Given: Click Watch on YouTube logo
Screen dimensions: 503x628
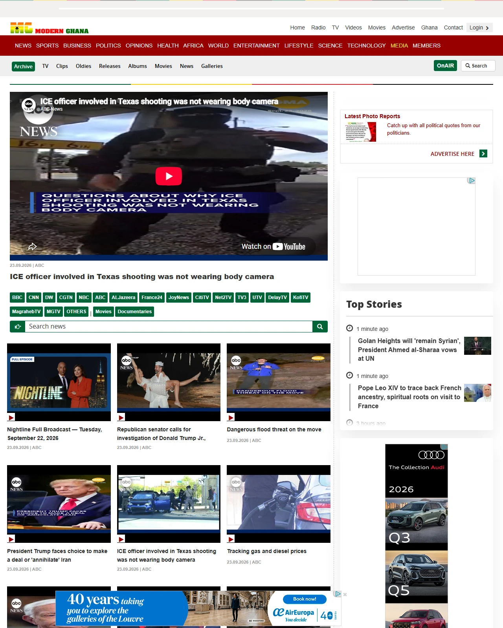Looking at the screenshot, I should pos(274,246).
